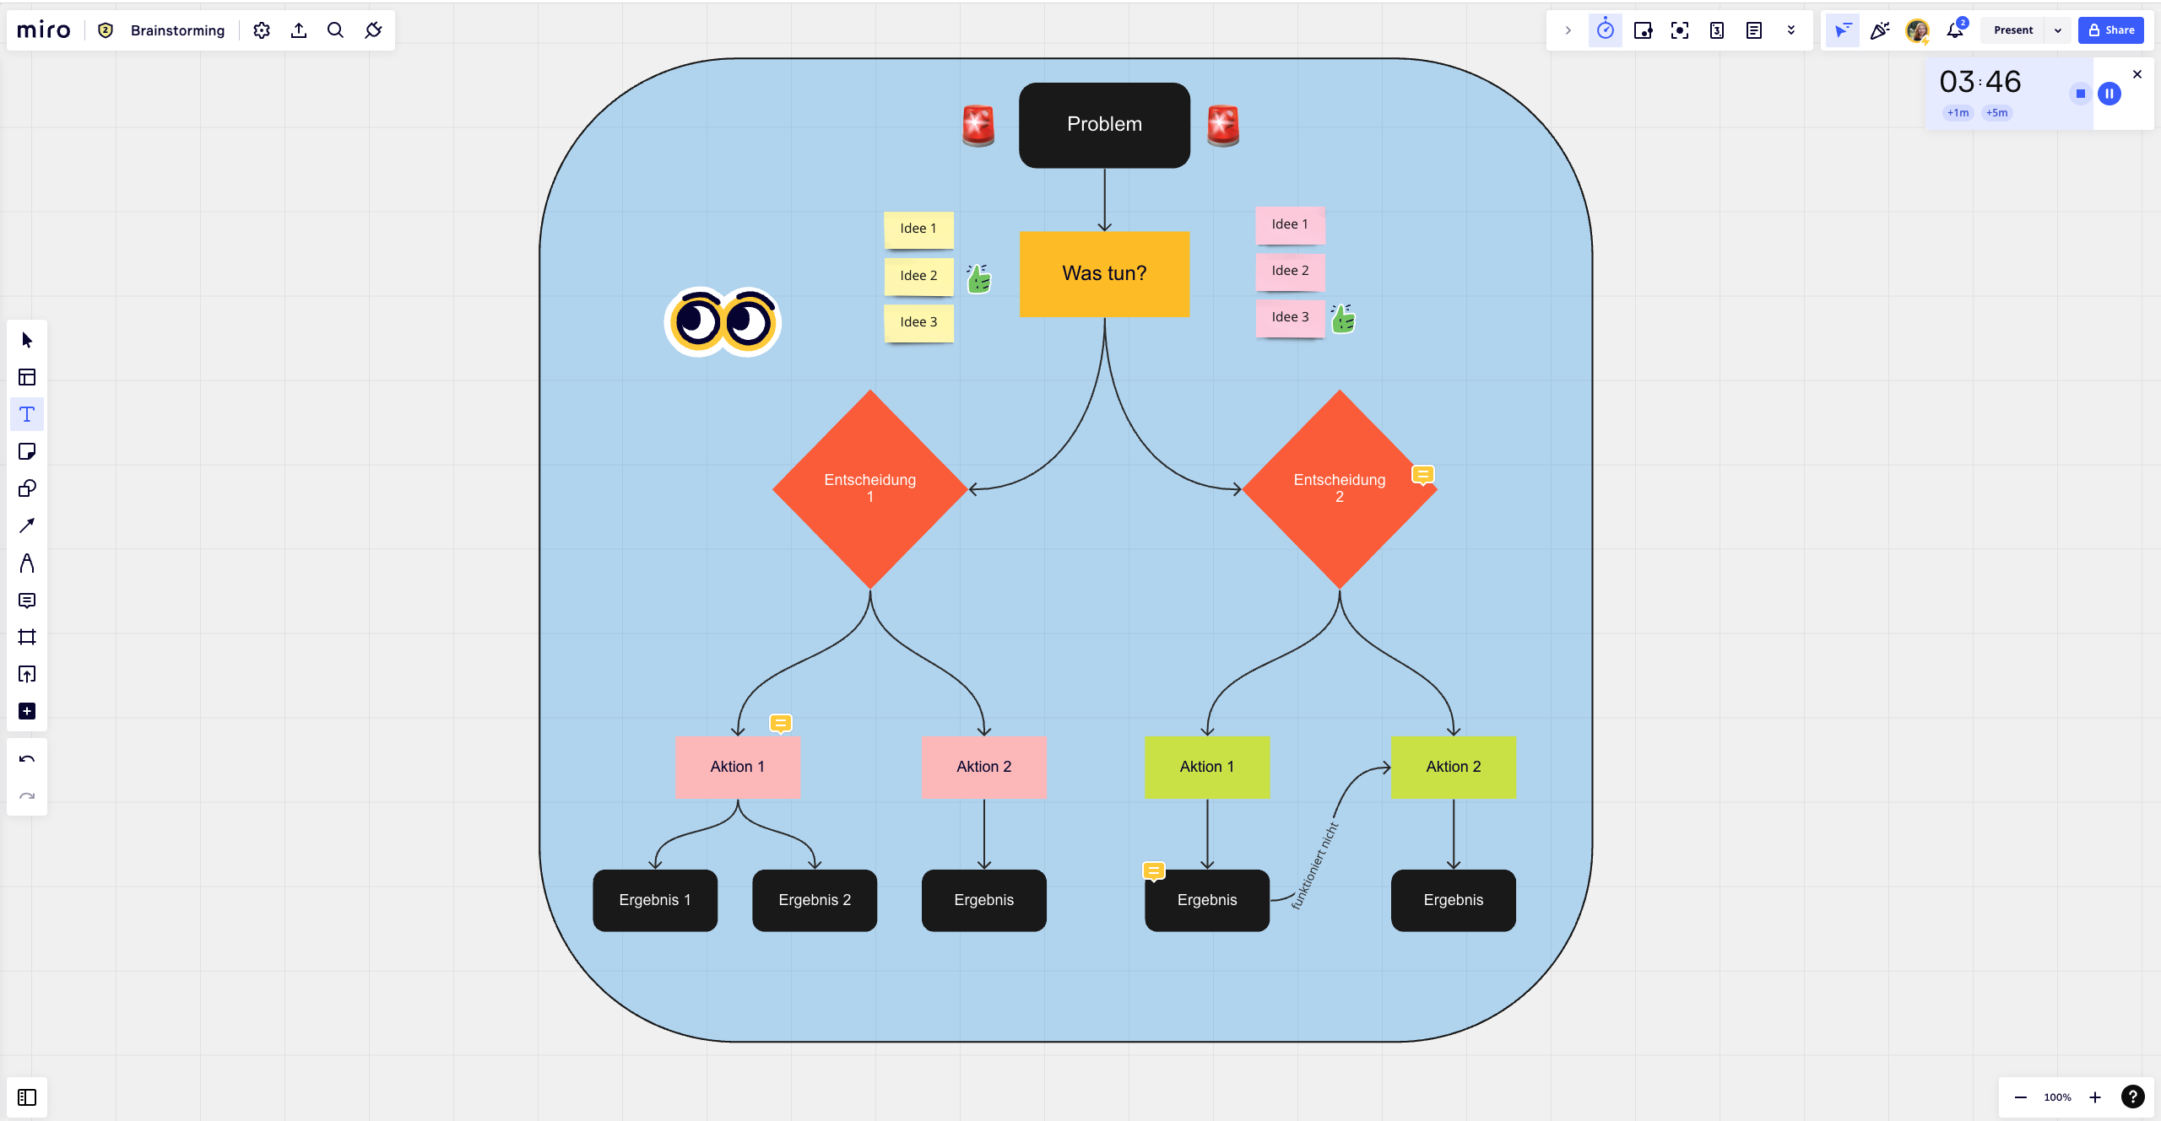Open the Templates tool

tap(27, 377)
